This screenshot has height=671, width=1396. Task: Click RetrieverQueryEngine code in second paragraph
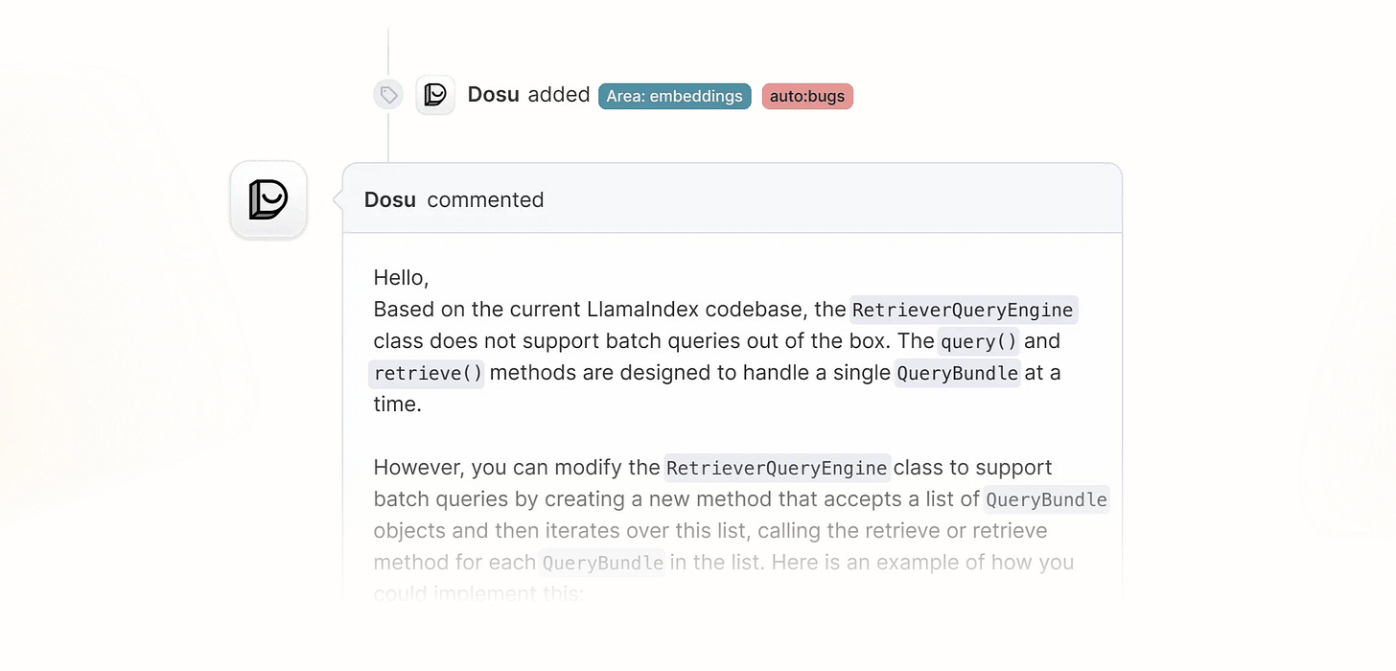(777, 468)
